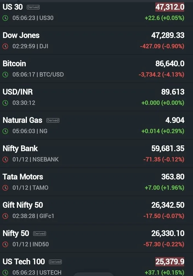
Task: Expand the US Tech 100 Derived label
Action: tap(55, 262)
